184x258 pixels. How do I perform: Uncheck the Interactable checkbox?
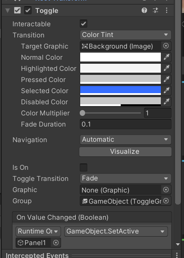point(83,24)
